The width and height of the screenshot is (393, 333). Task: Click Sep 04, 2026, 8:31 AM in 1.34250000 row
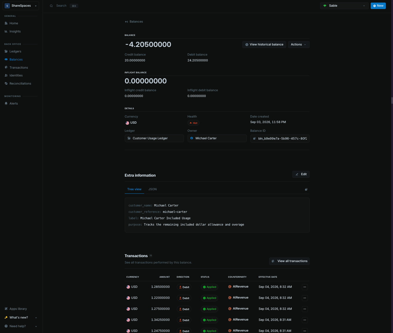pyautogui.click(x=275, y=320)
